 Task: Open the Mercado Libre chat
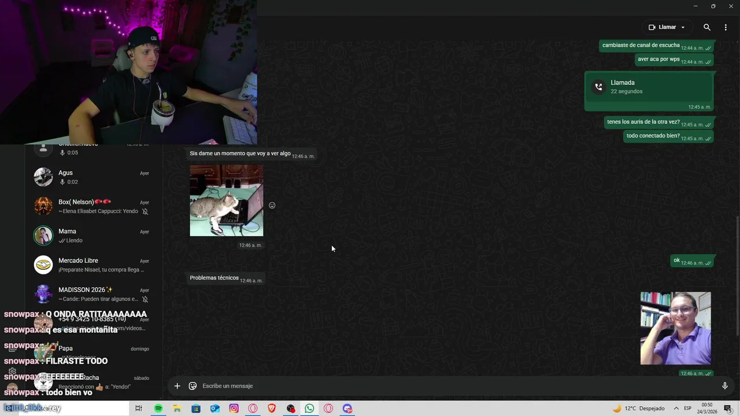pyautogui.click(x=94, y=265)
